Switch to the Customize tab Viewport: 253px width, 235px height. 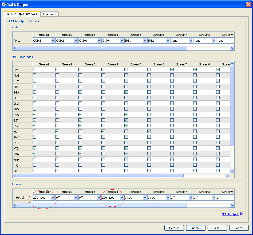[49, 14]
